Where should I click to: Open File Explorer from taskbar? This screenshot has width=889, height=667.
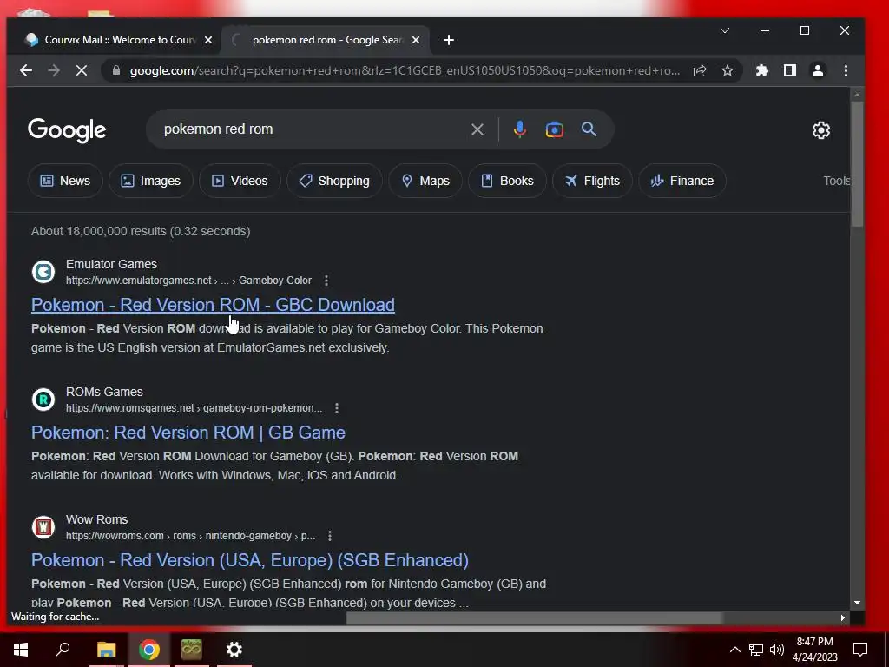(106, 650)
